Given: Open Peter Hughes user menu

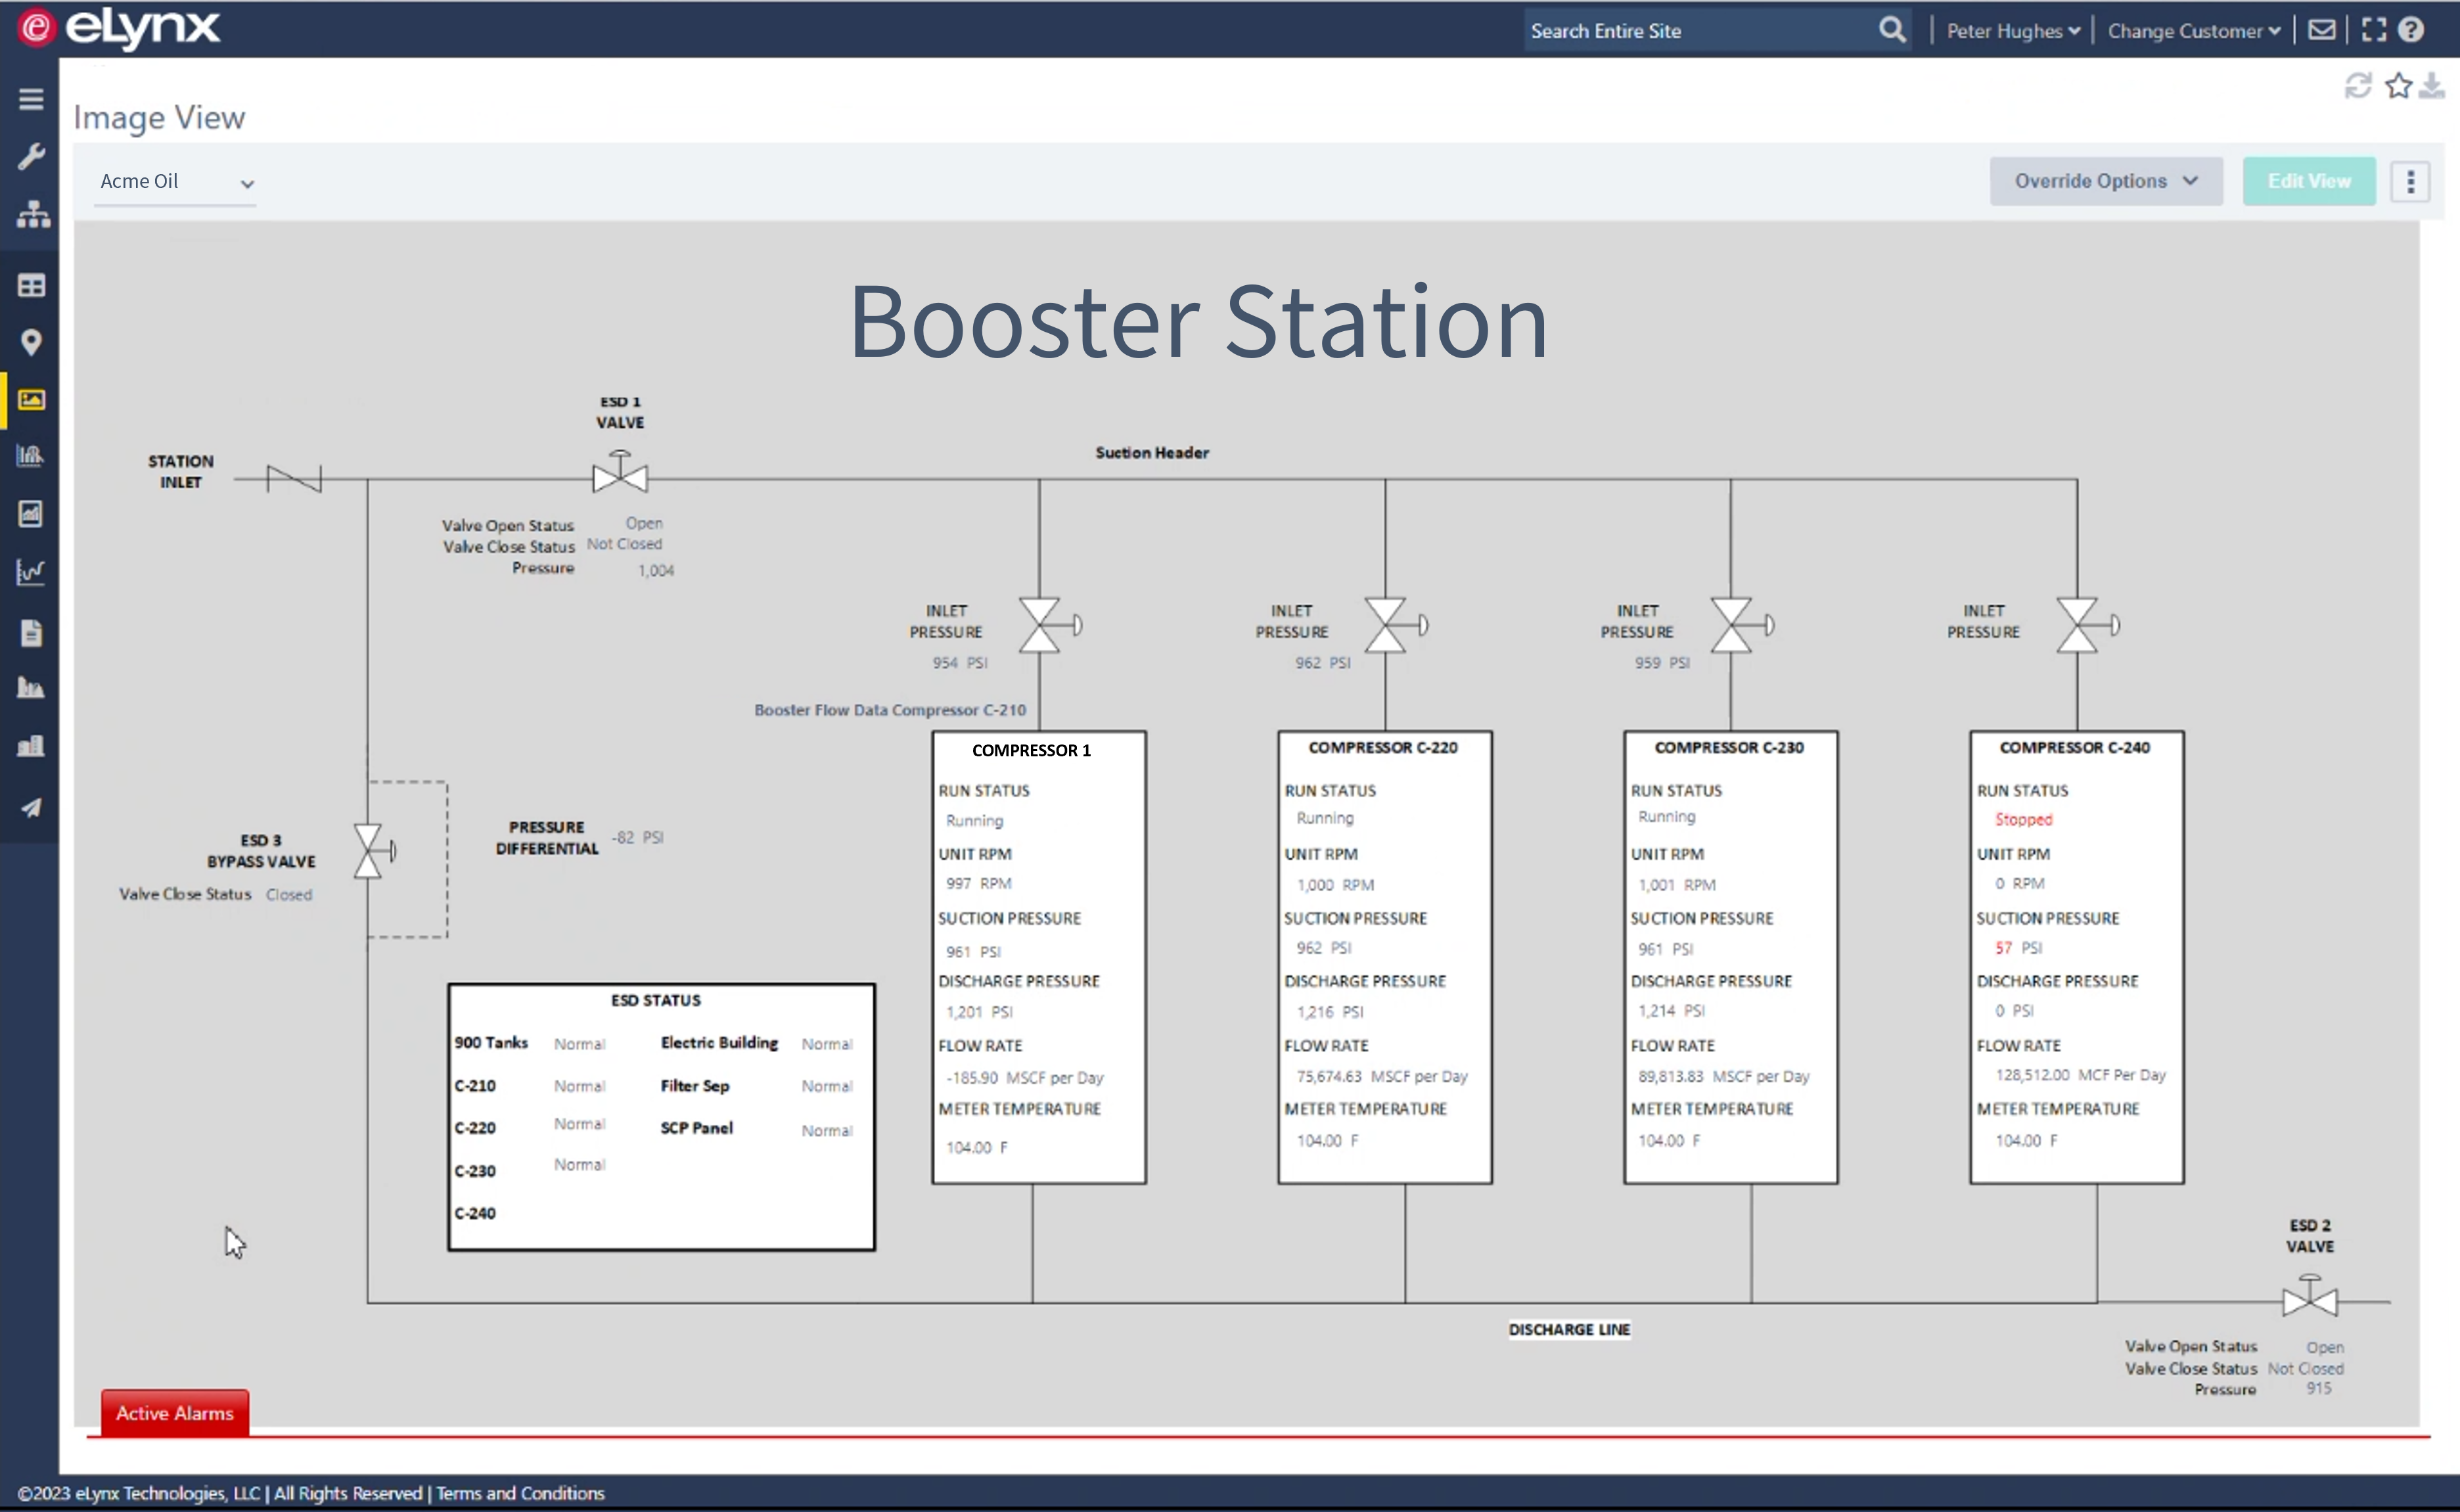Looking at the screenshot, I should (2012, 31).
